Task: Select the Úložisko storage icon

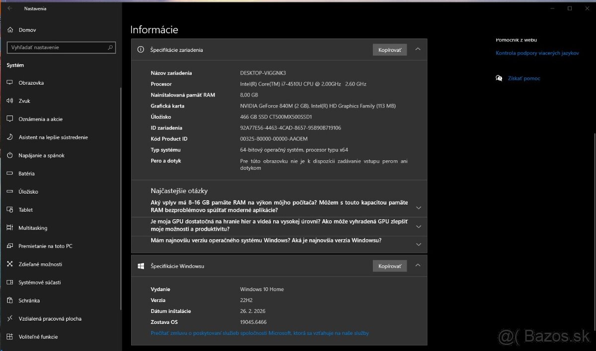Action: tap(10, 191)
